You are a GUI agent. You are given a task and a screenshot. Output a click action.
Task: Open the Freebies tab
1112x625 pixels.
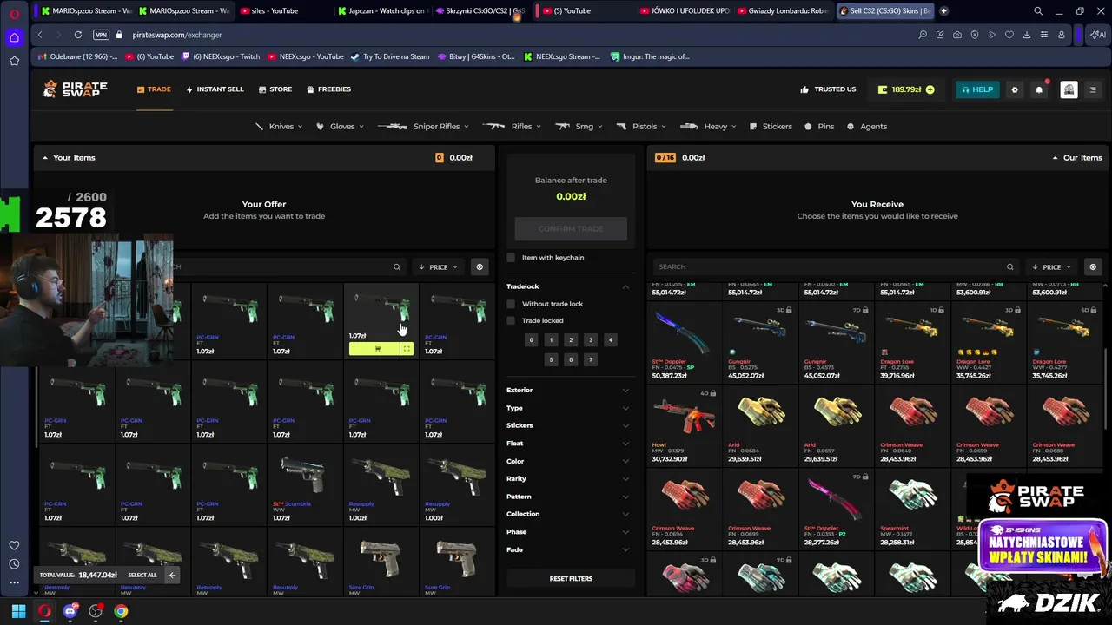(x=328, y=89)
